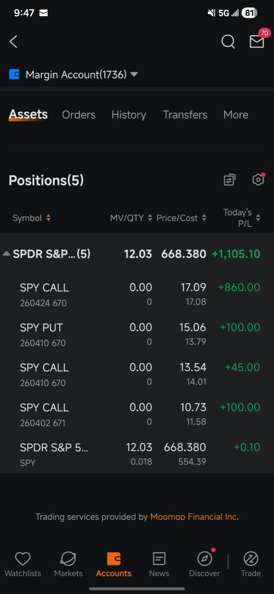Open the News tab icon
Viewport: 274px width, 594px height.
coord(159,559)
